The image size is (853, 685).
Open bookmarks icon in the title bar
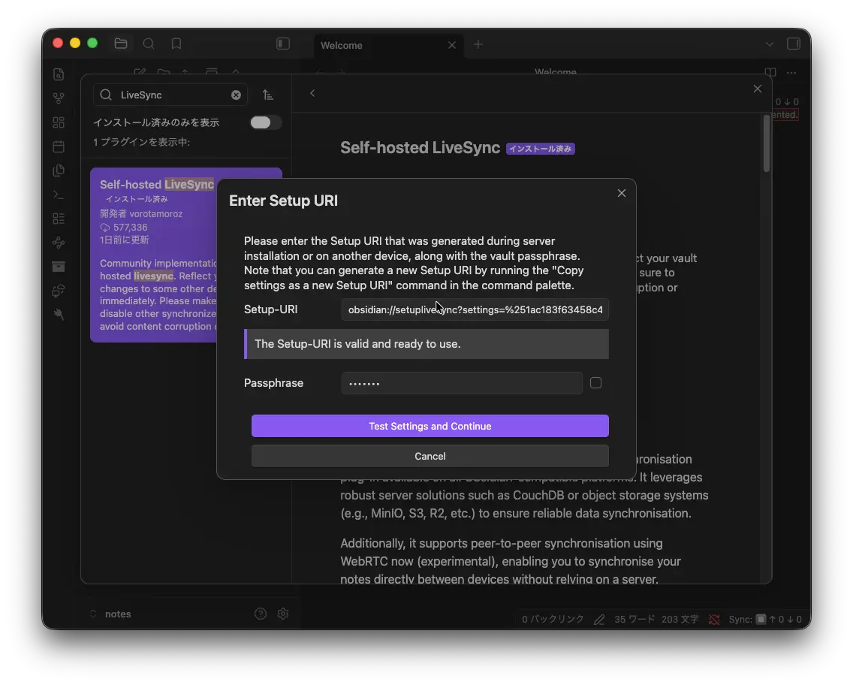click(176, 44)
